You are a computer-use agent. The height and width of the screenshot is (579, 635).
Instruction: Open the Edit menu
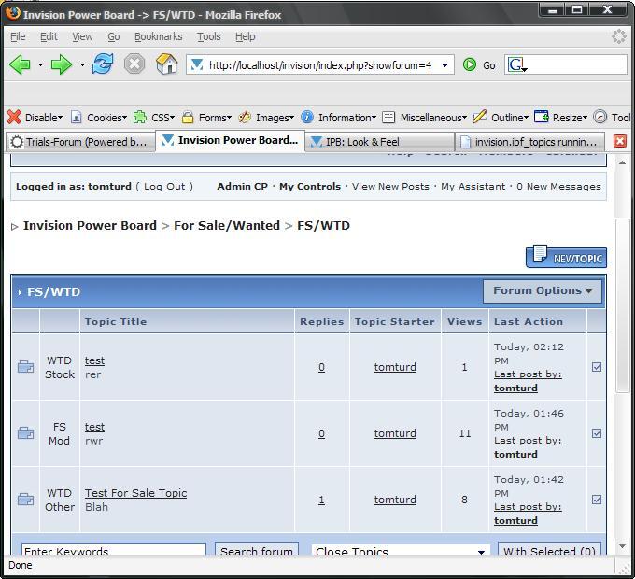pyautogui.click(x=49, y=36)
